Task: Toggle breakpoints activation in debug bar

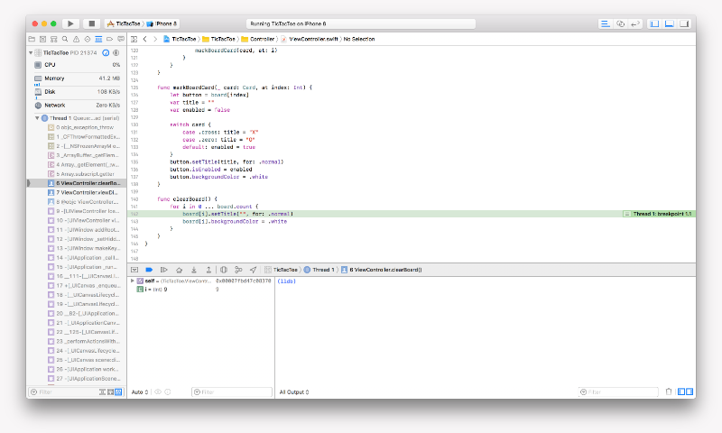Action: [149, 270]
